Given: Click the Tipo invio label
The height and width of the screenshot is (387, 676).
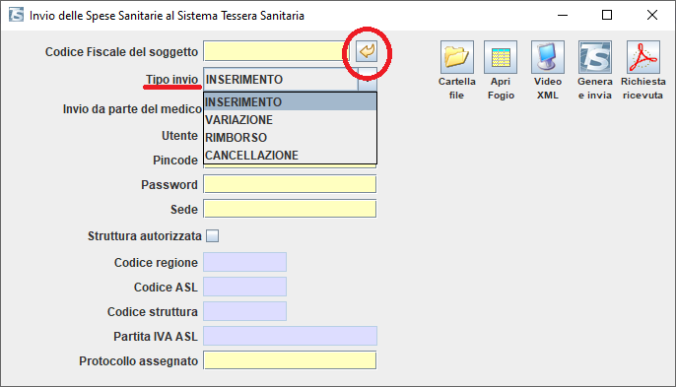Looking at the screenshot, I should [x=171, y=80].
